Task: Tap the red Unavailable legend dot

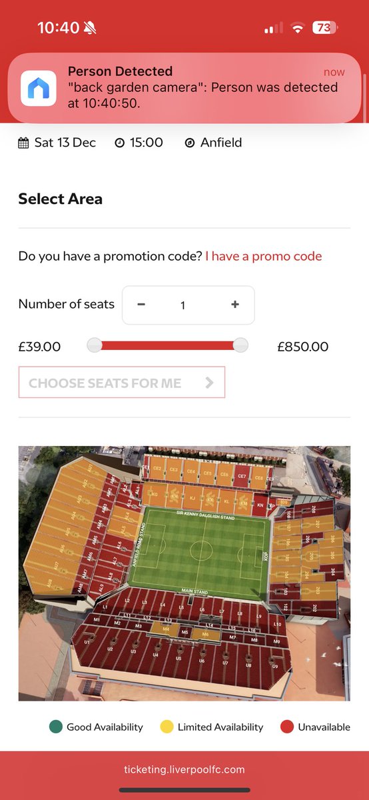Action: [x=287, y=727]
